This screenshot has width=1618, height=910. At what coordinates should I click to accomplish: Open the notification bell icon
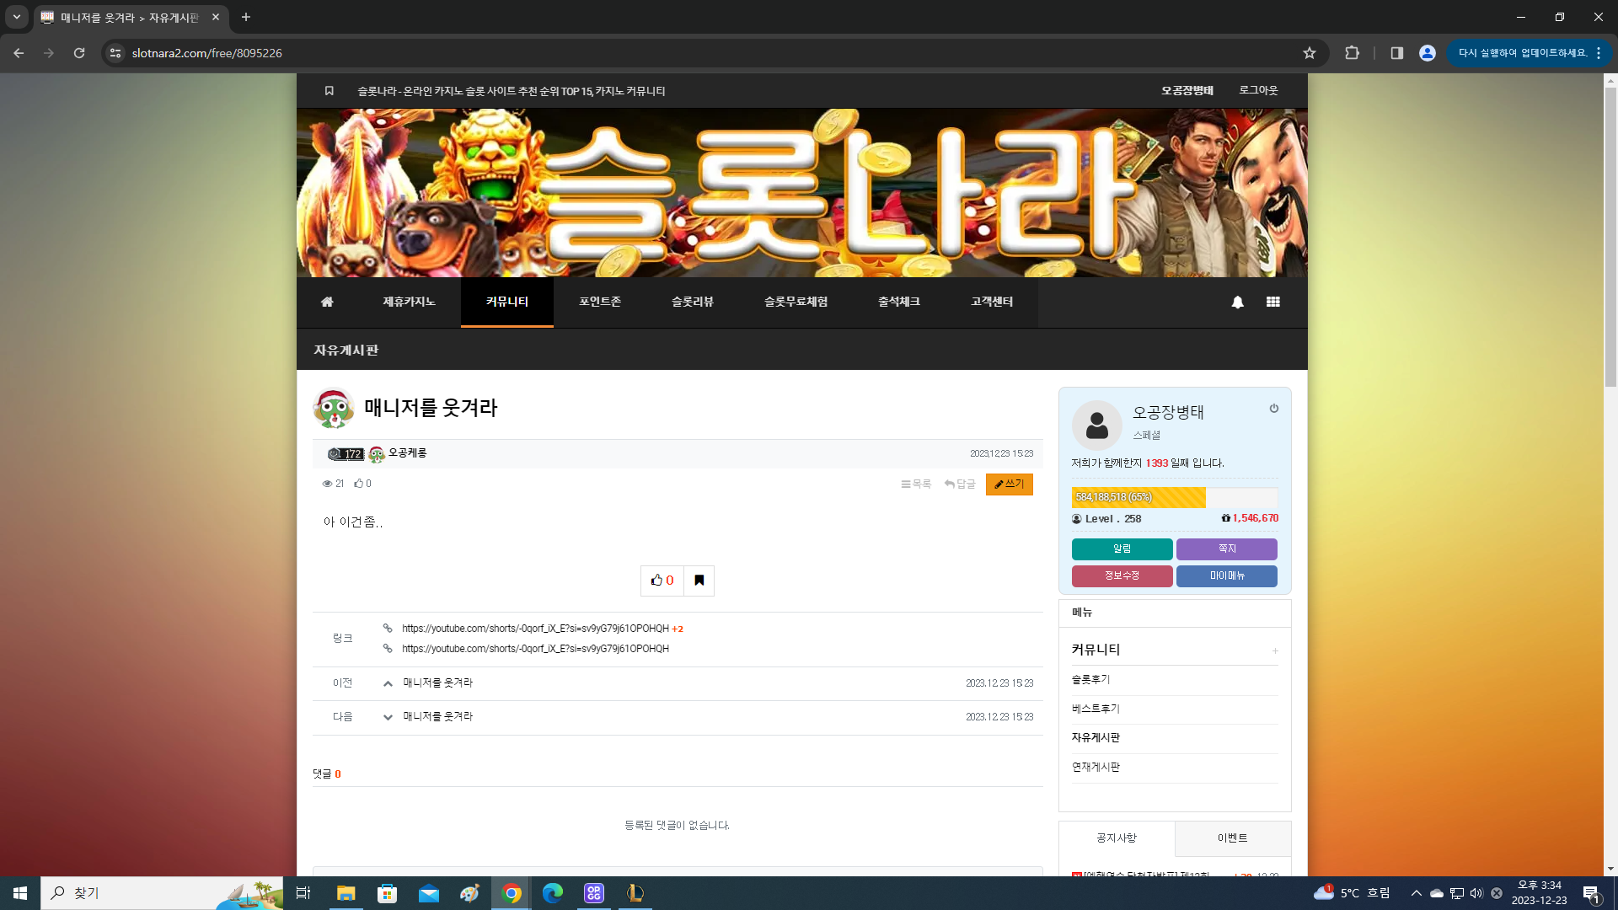[1237, 302]
